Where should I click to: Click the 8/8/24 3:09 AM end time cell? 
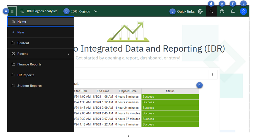point(103,108)
